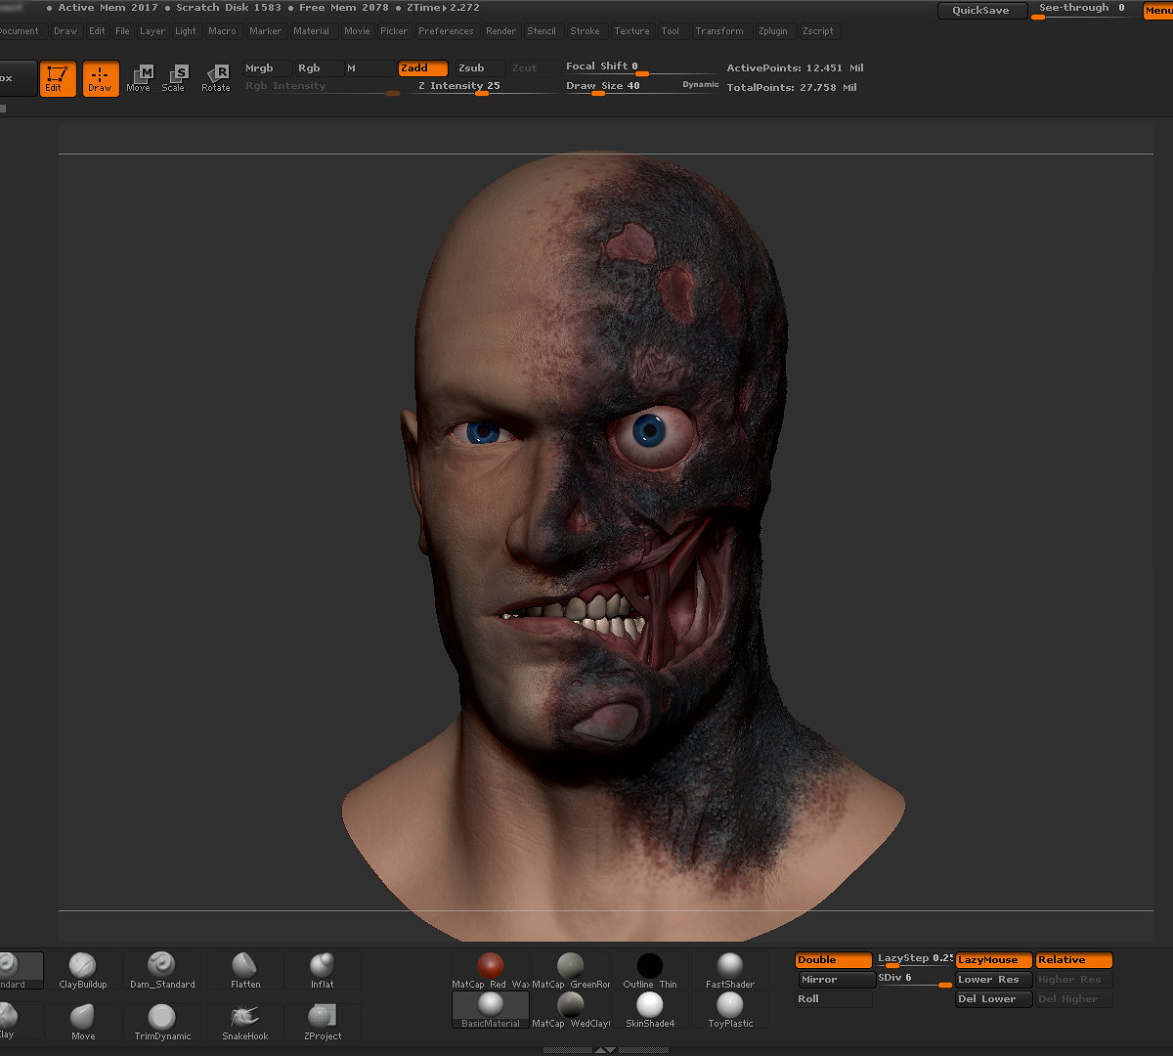Viewport: 1173px width, 1056px height.
Task: Activate the Edit mode button
Action: click(58, 79)
